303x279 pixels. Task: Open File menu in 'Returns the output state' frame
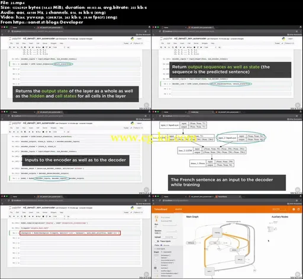point(11,43)
